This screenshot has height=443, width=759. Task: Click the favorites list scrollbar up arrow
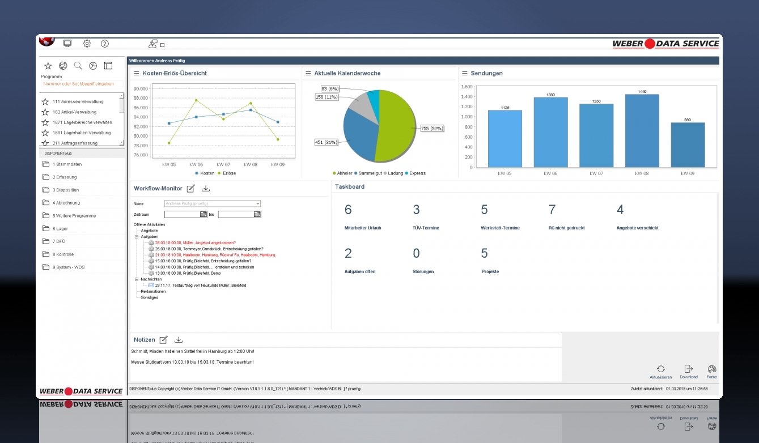pyautogui.click(x=121, y=96)
